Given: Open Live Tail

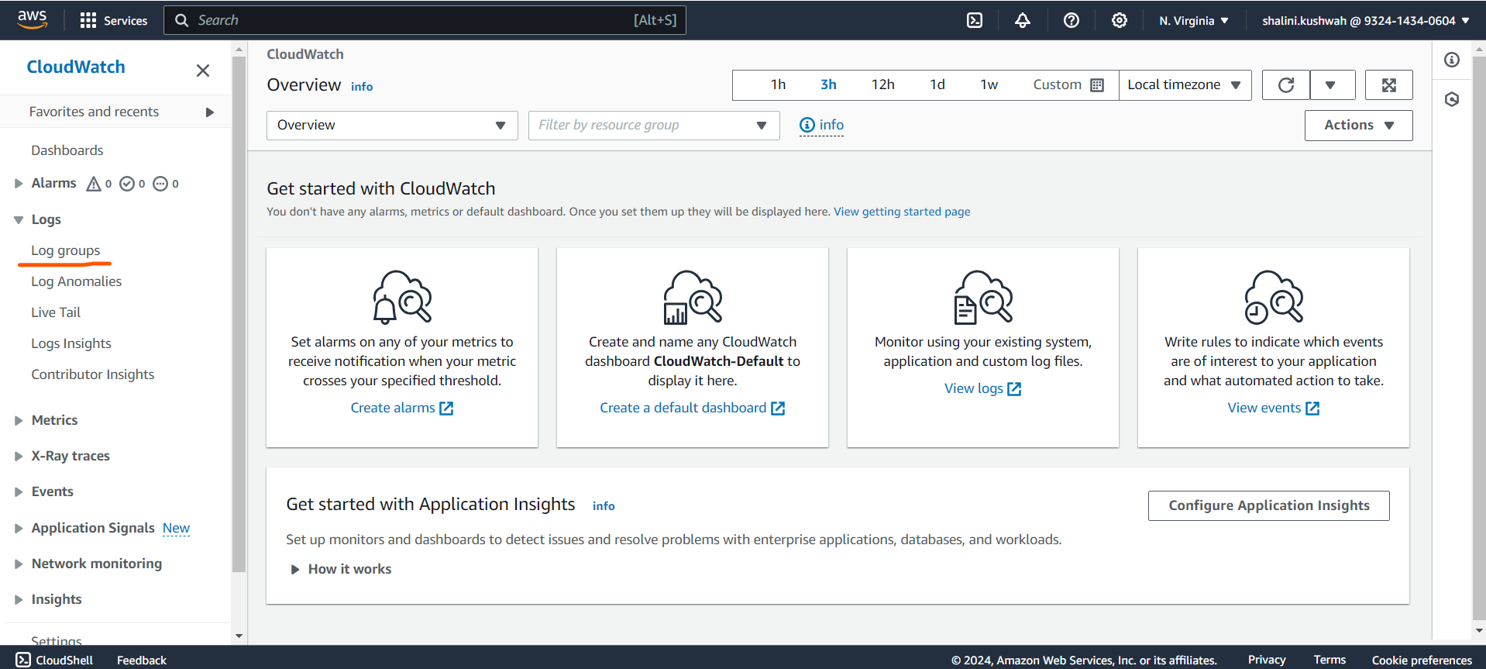Looking at the screenshot, I should [56, 312].
